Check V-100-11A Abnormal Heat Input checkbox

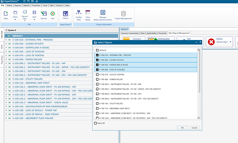pos(97,109)
